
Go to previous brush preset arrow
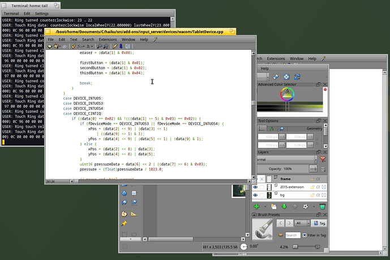[x=281, y=223]
